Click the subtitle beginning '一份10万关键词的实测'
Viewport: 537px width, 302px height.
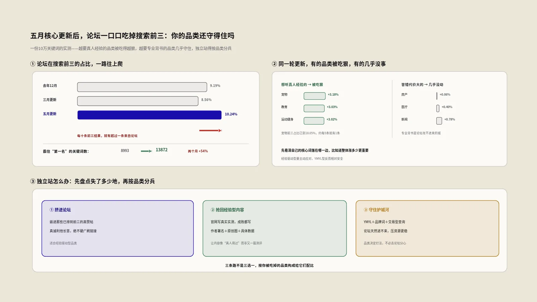pyautogui.click(x=131, y=48)
